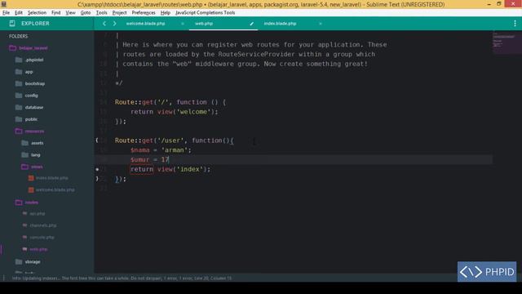Viewport: 522px width, 294px height.
Task: Click the Explorer sidebar icon
Action: pos(12,24)
